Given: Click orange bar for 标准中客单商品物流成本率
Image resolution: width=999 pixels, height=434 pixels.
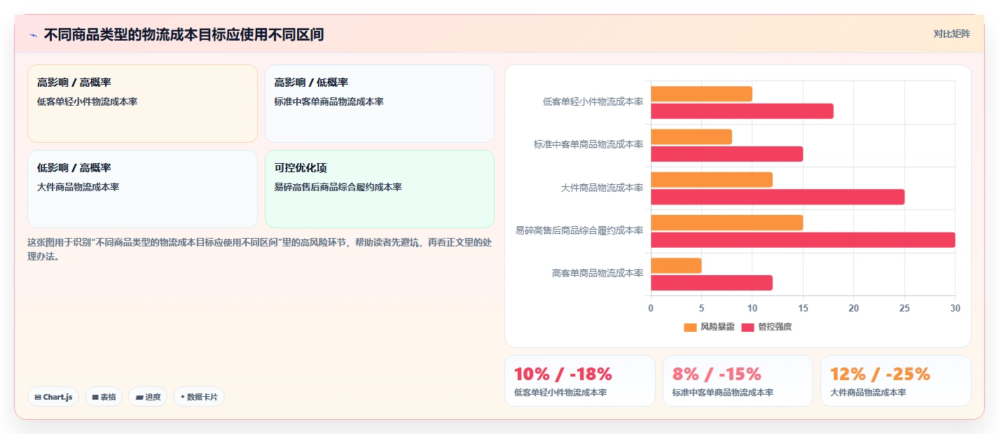Looking at the screenshot, I should [x=691, y=136].
